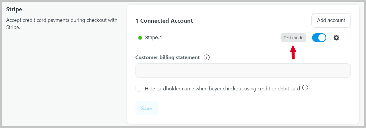Click the bold Stripe section heading

(14, 9)
